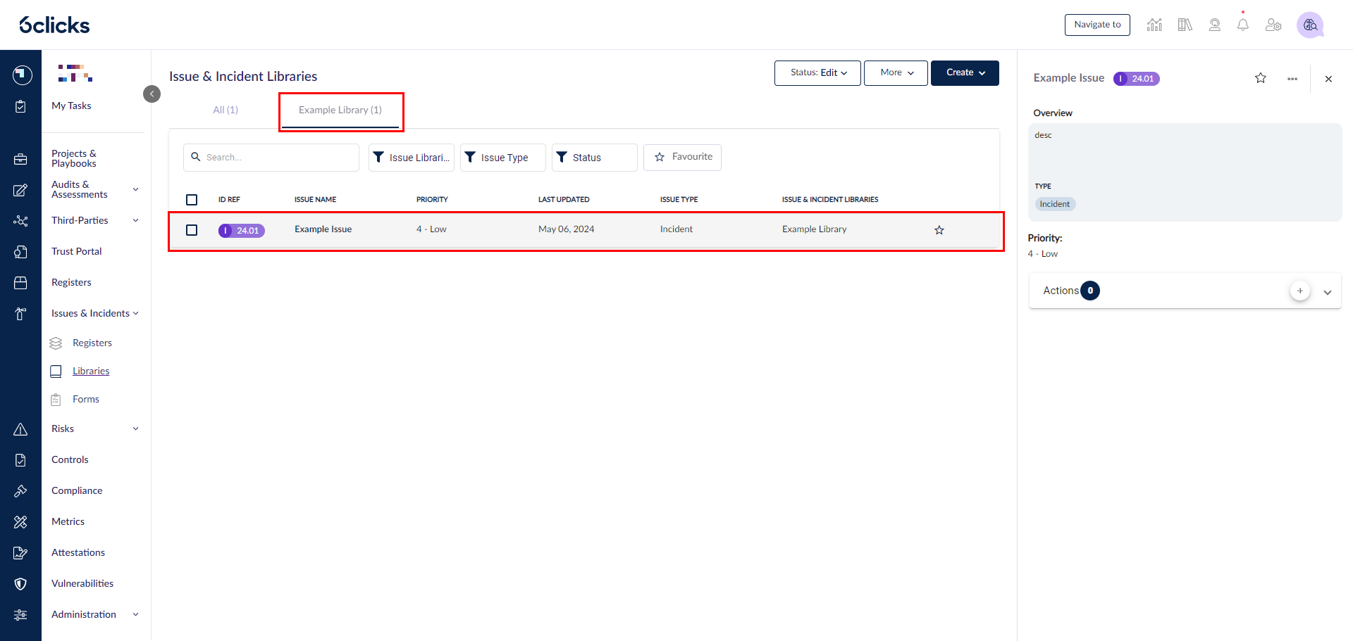
Task: Click the Attestations signature icon in rail
Action: click(x=21, y=553)
